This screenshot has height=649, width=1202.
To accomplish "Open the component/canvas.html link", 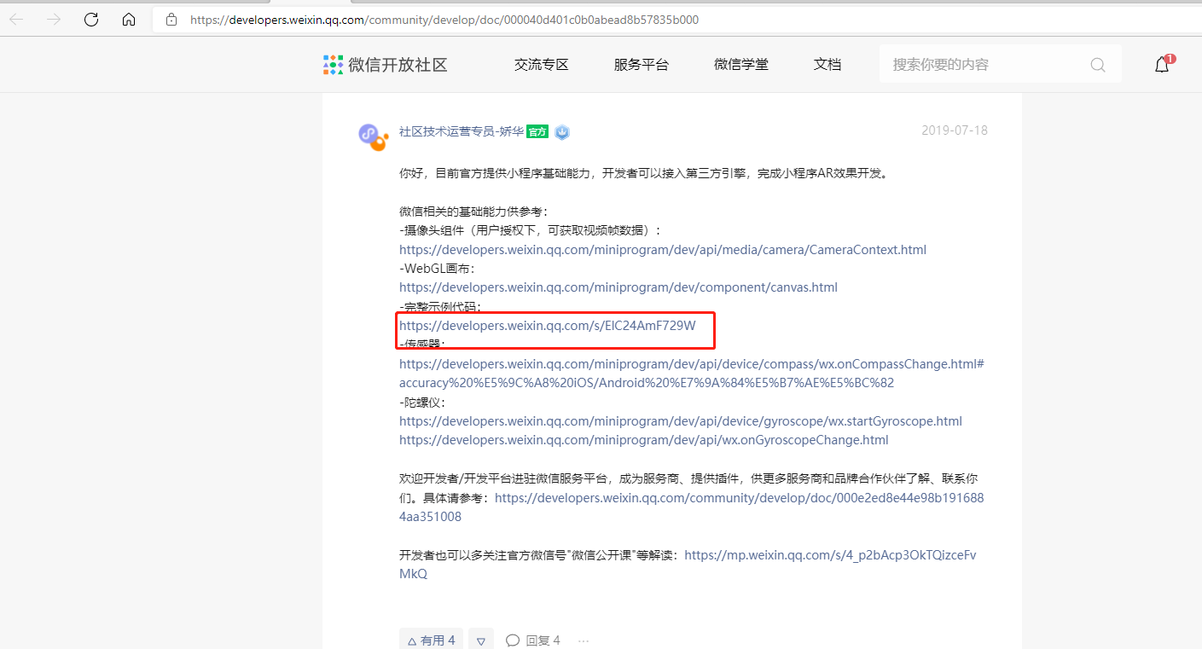I will pyautogui.click(x=618, y=287).
